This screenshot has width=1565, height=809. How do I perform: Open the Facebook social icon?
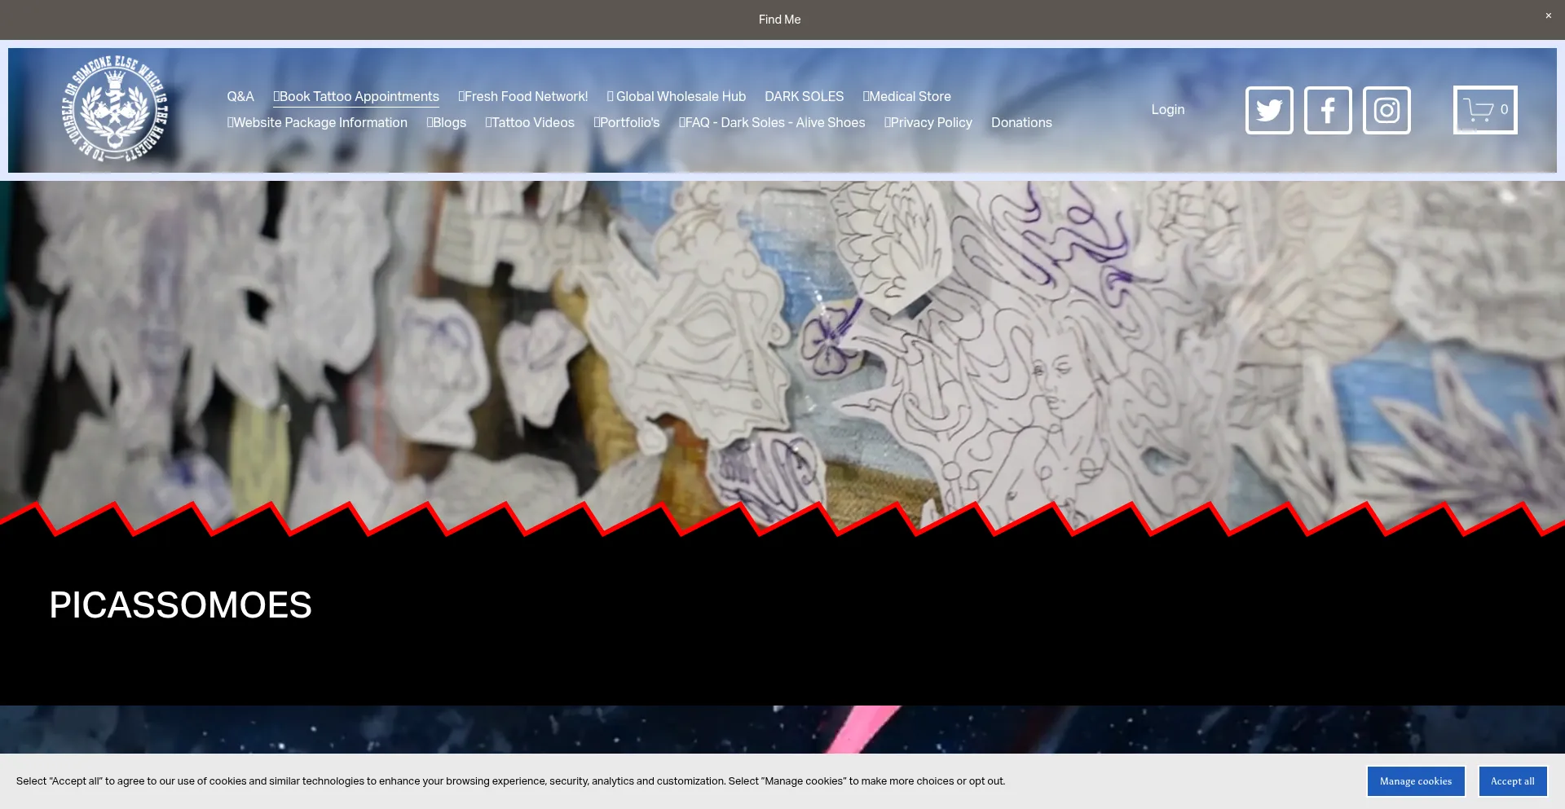pos(1328,110)
